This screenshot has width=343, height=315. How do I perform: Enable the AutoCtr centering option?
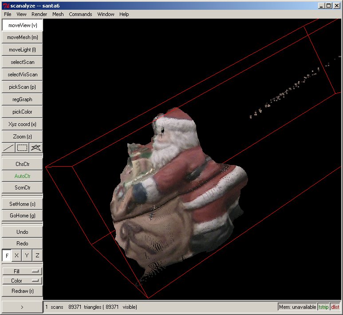pos(22,176)
